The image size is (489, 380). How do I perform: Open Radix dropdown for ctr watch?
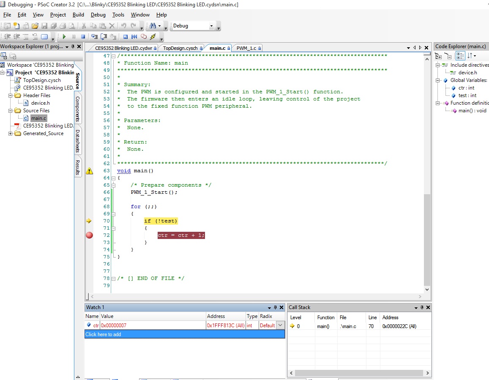click(280, 325)
